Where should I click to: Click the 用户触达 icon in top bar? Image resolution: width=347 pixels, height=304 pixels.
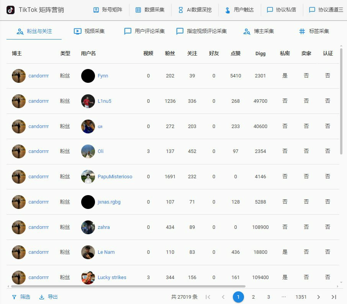[228, 10]
